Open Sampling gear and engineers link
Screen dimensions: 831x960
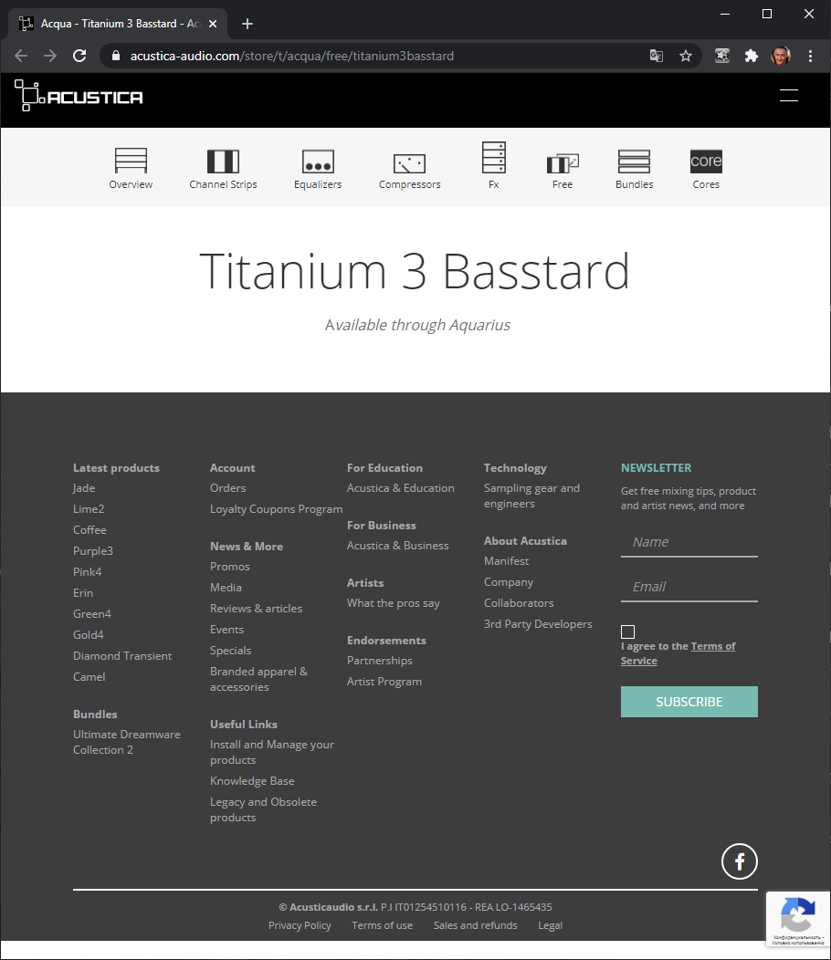(532, 496)
